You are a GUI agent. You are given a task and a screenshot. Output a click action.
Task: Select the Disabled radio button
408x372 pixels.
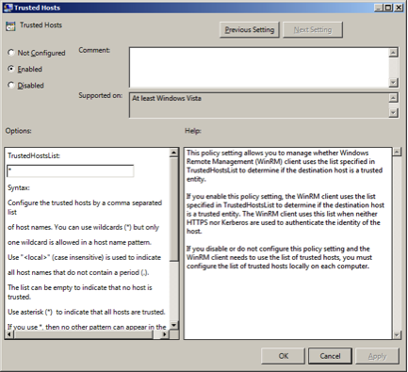pos(11,85)
